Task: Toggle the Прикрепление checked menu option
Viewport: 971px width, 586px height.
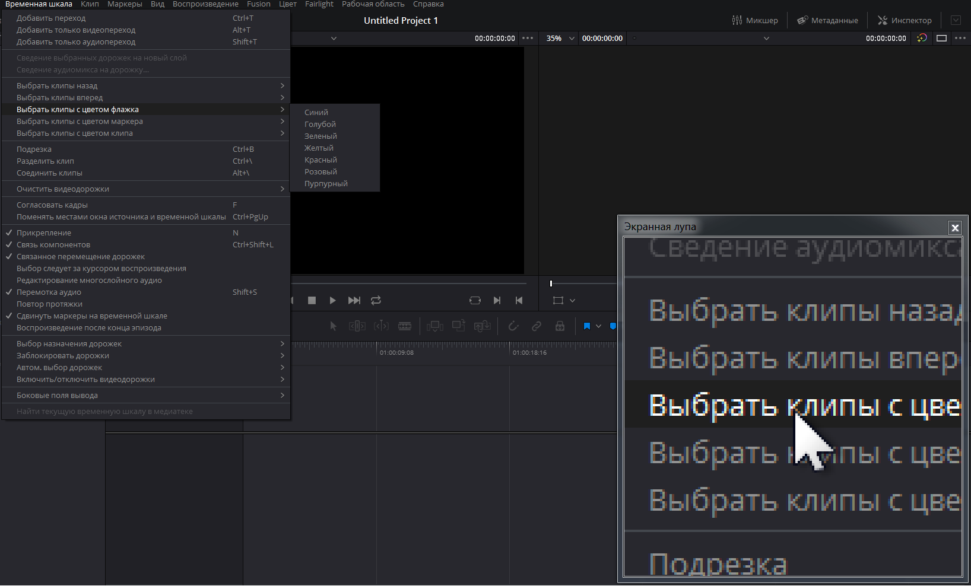Action: pos(44,233)
